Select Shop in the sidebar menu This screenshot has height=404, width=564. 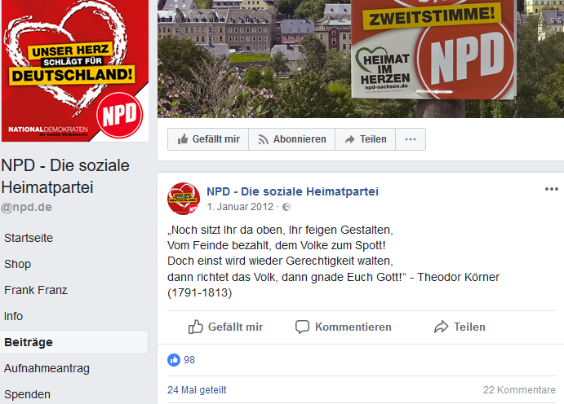point(18,264)
